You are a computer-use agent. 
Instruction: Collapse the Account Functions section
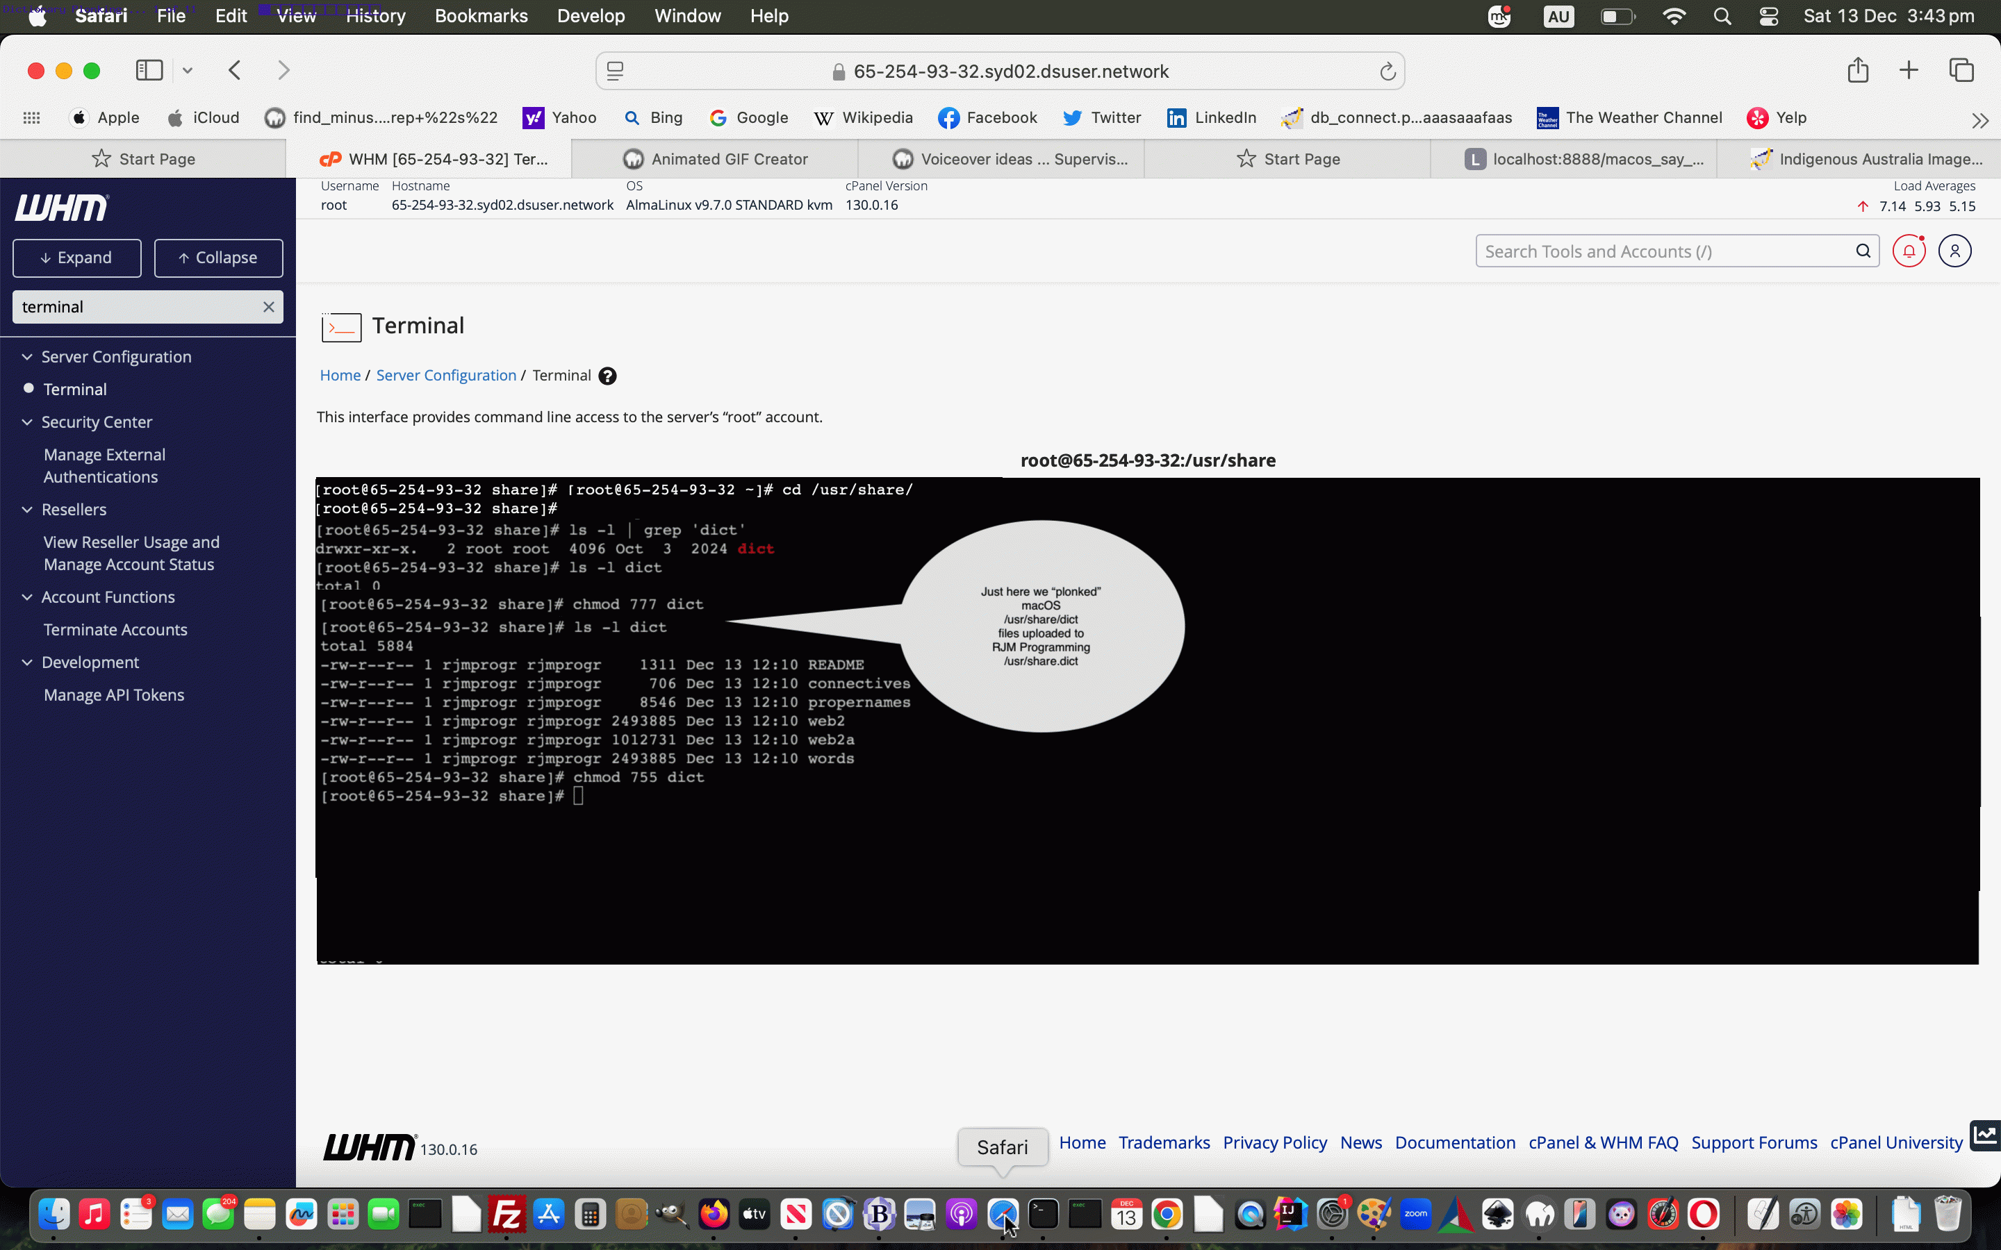(27, 596)
